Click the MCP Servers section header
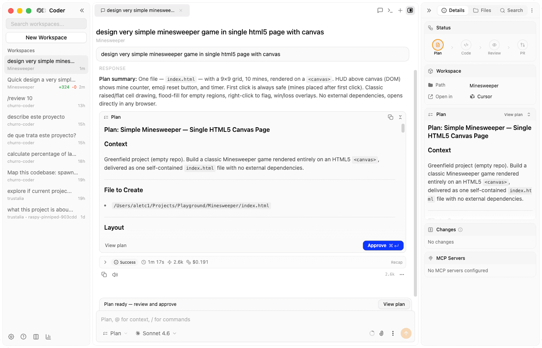Screen dimensions: 542x348 pos(480,258)
